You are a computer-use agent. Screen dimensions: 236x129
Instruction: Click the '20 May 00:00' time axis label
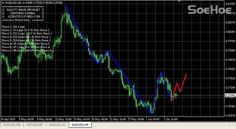click(100, 119)
